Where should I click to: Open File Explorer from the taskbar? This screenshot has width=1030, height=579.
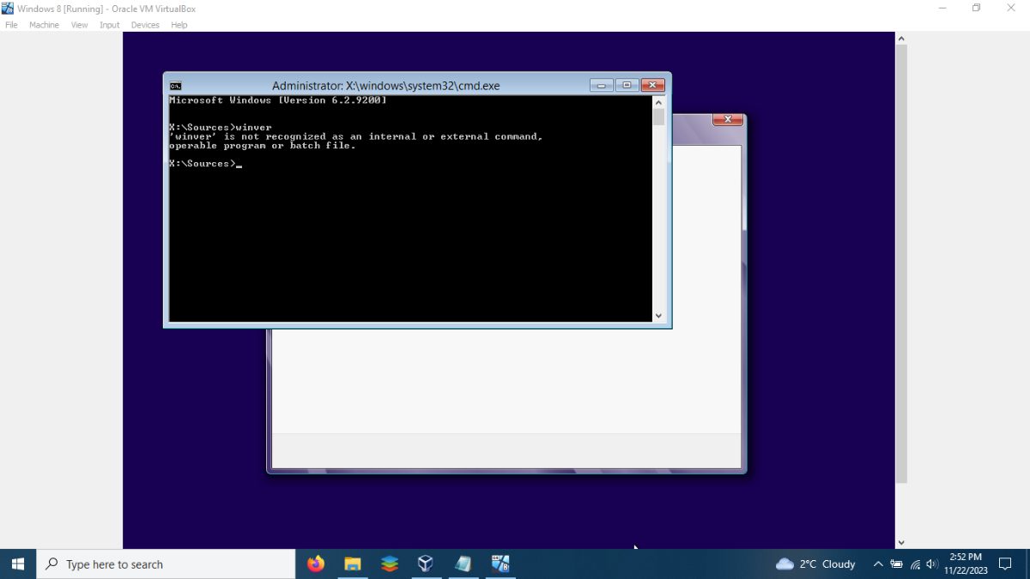pos(353,564)
